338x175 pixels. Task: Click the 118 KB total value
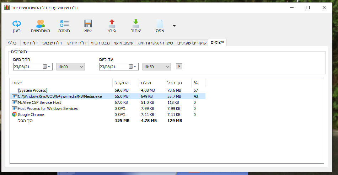point(173,102)
